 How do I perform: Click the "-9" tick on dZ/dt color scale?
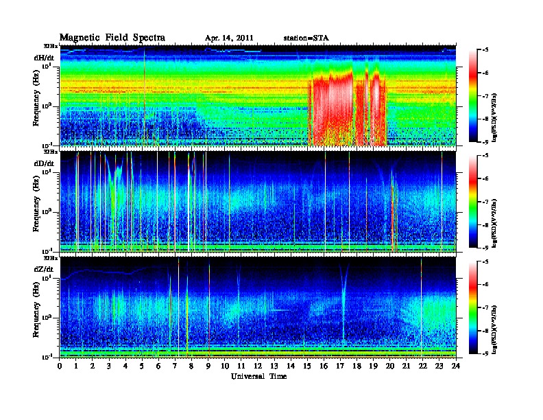click(x=485, y=353)
